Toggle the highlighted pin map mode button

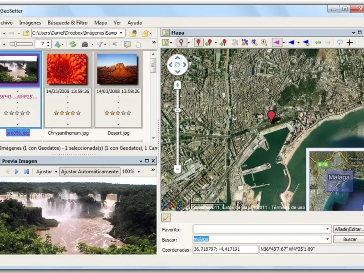[x=182, y=42]
